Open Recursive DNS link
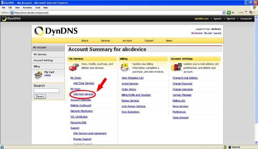 pyautogui.click(x=78, y=123)
